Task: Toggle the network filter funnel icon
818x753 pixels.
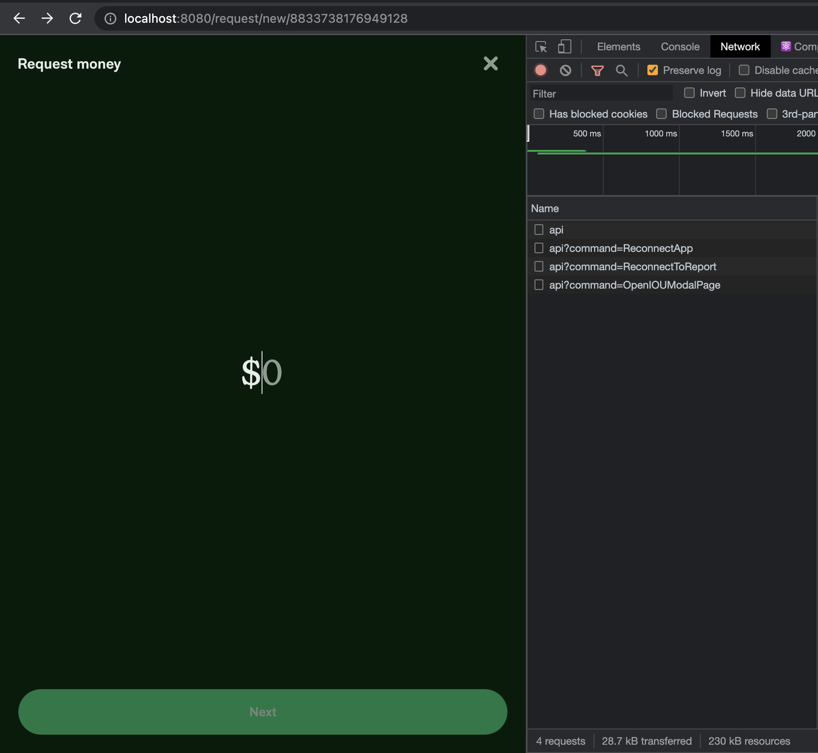Action: point(598,70)
